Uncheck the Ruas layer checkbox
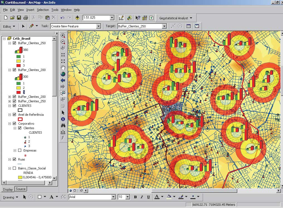This screenshot has width=283, height=208. [14, 159]
